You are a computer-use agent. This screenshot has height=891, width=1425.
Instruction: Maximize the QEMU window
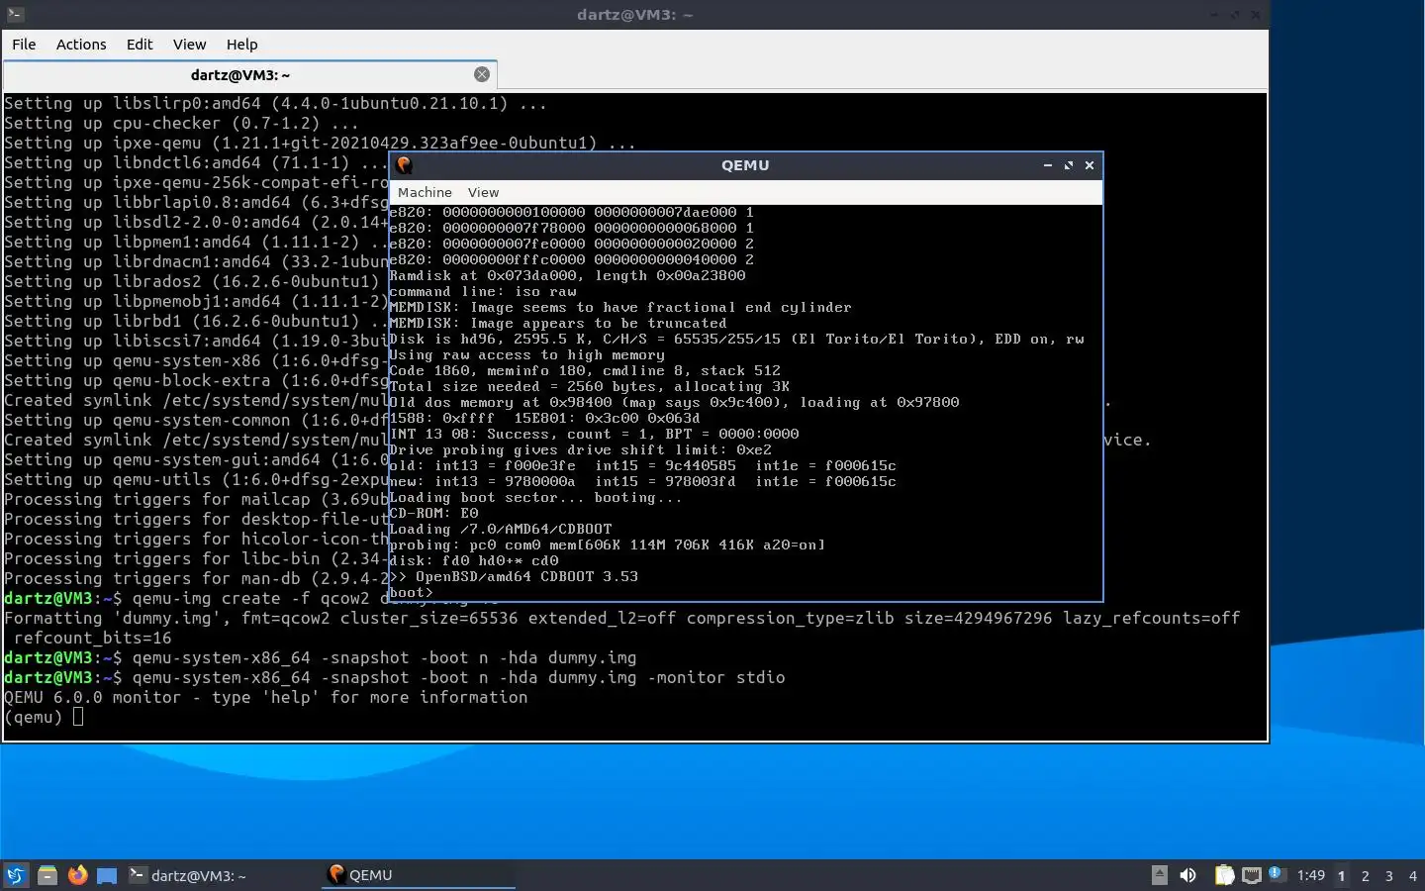(1069, 165)
